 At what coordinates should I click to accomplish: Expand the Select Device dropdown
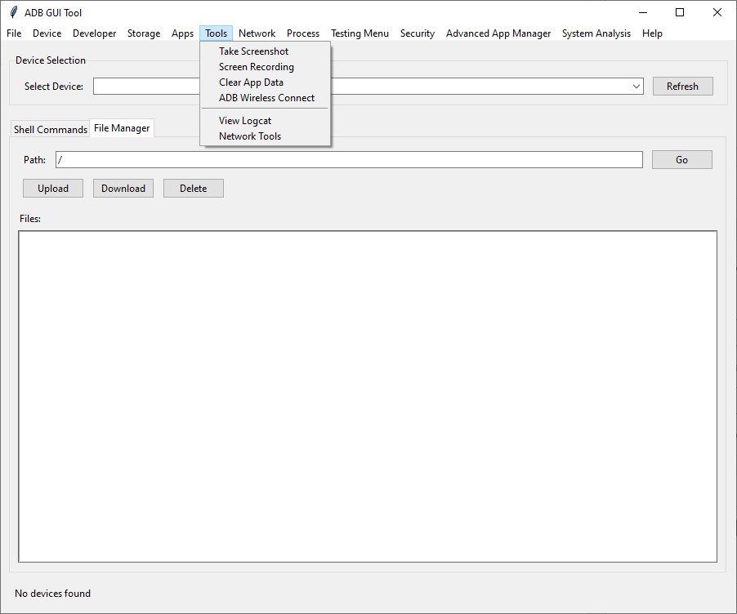[636, 86]
